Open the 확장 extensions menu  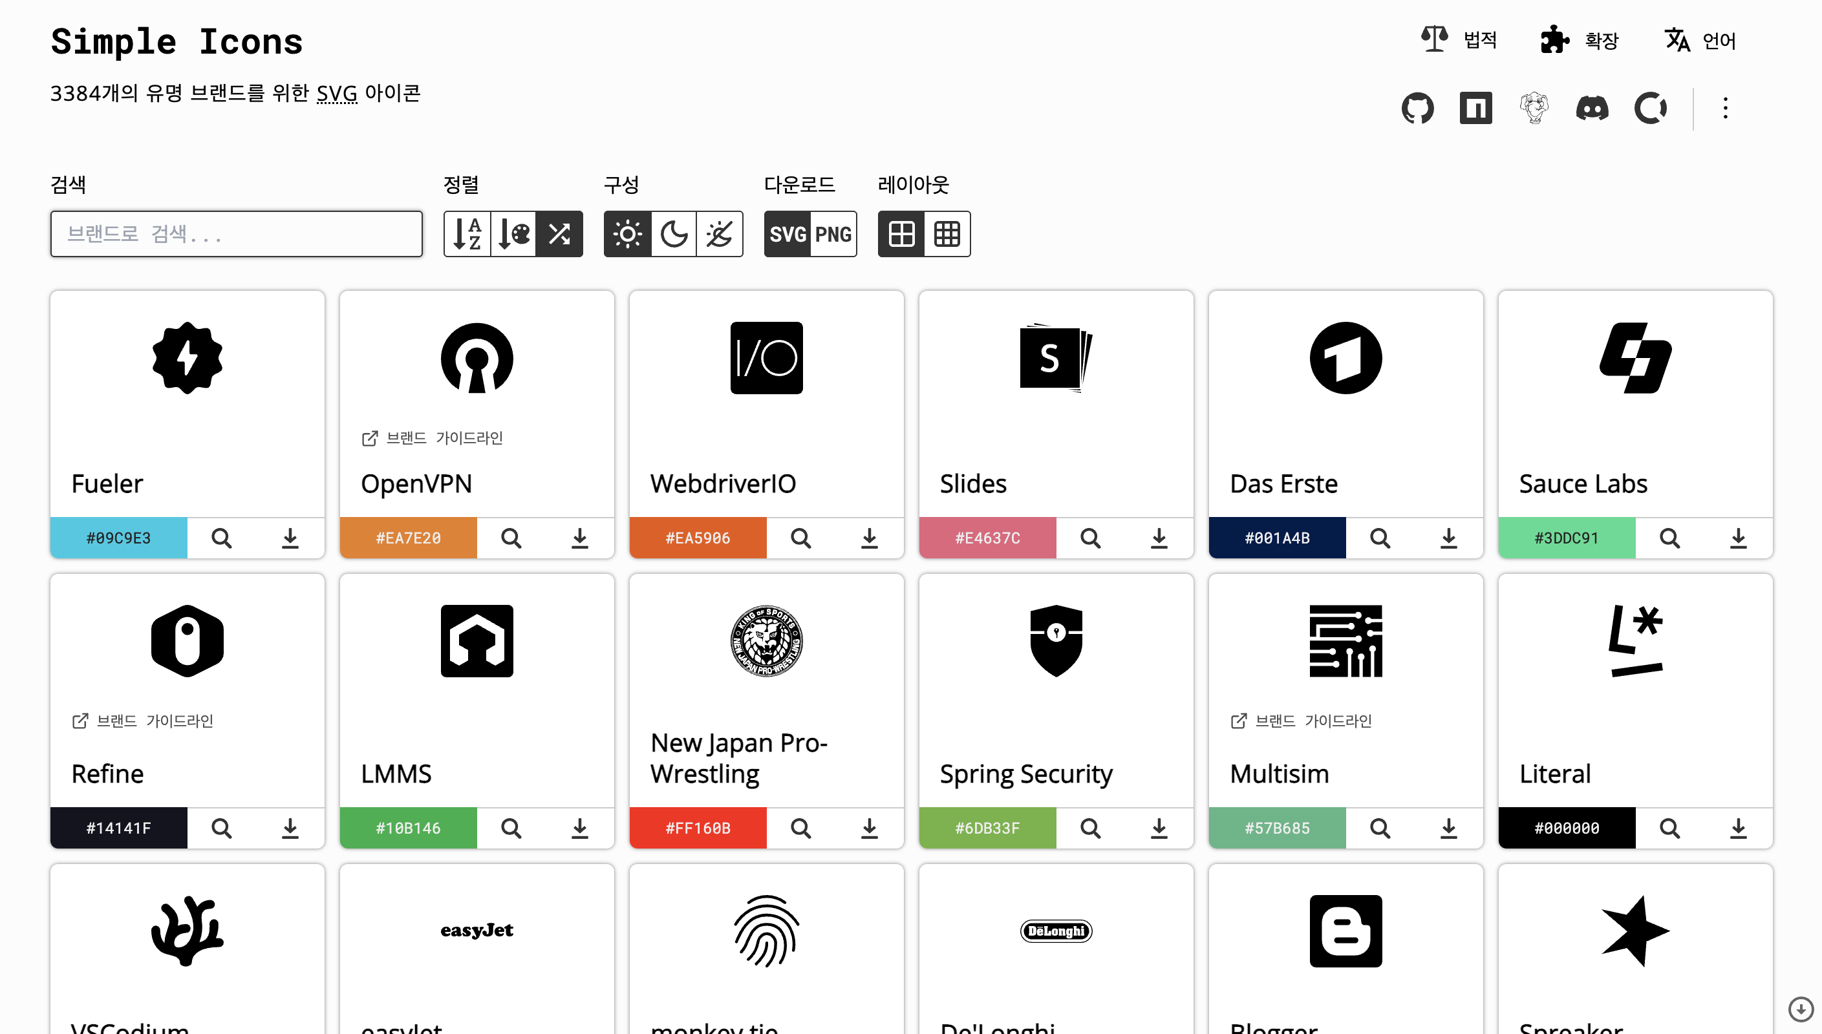coord(1580,41)
